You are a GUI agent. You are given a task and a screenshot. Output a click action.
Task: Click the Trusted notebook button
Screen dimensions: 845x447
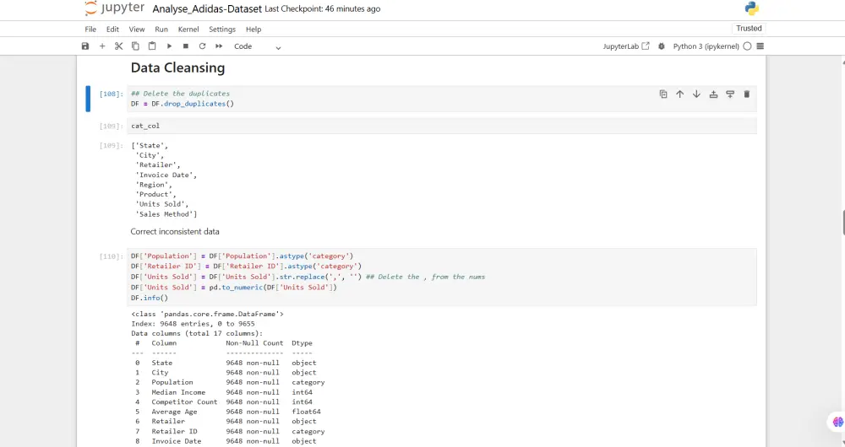click(x=749, y=29)
